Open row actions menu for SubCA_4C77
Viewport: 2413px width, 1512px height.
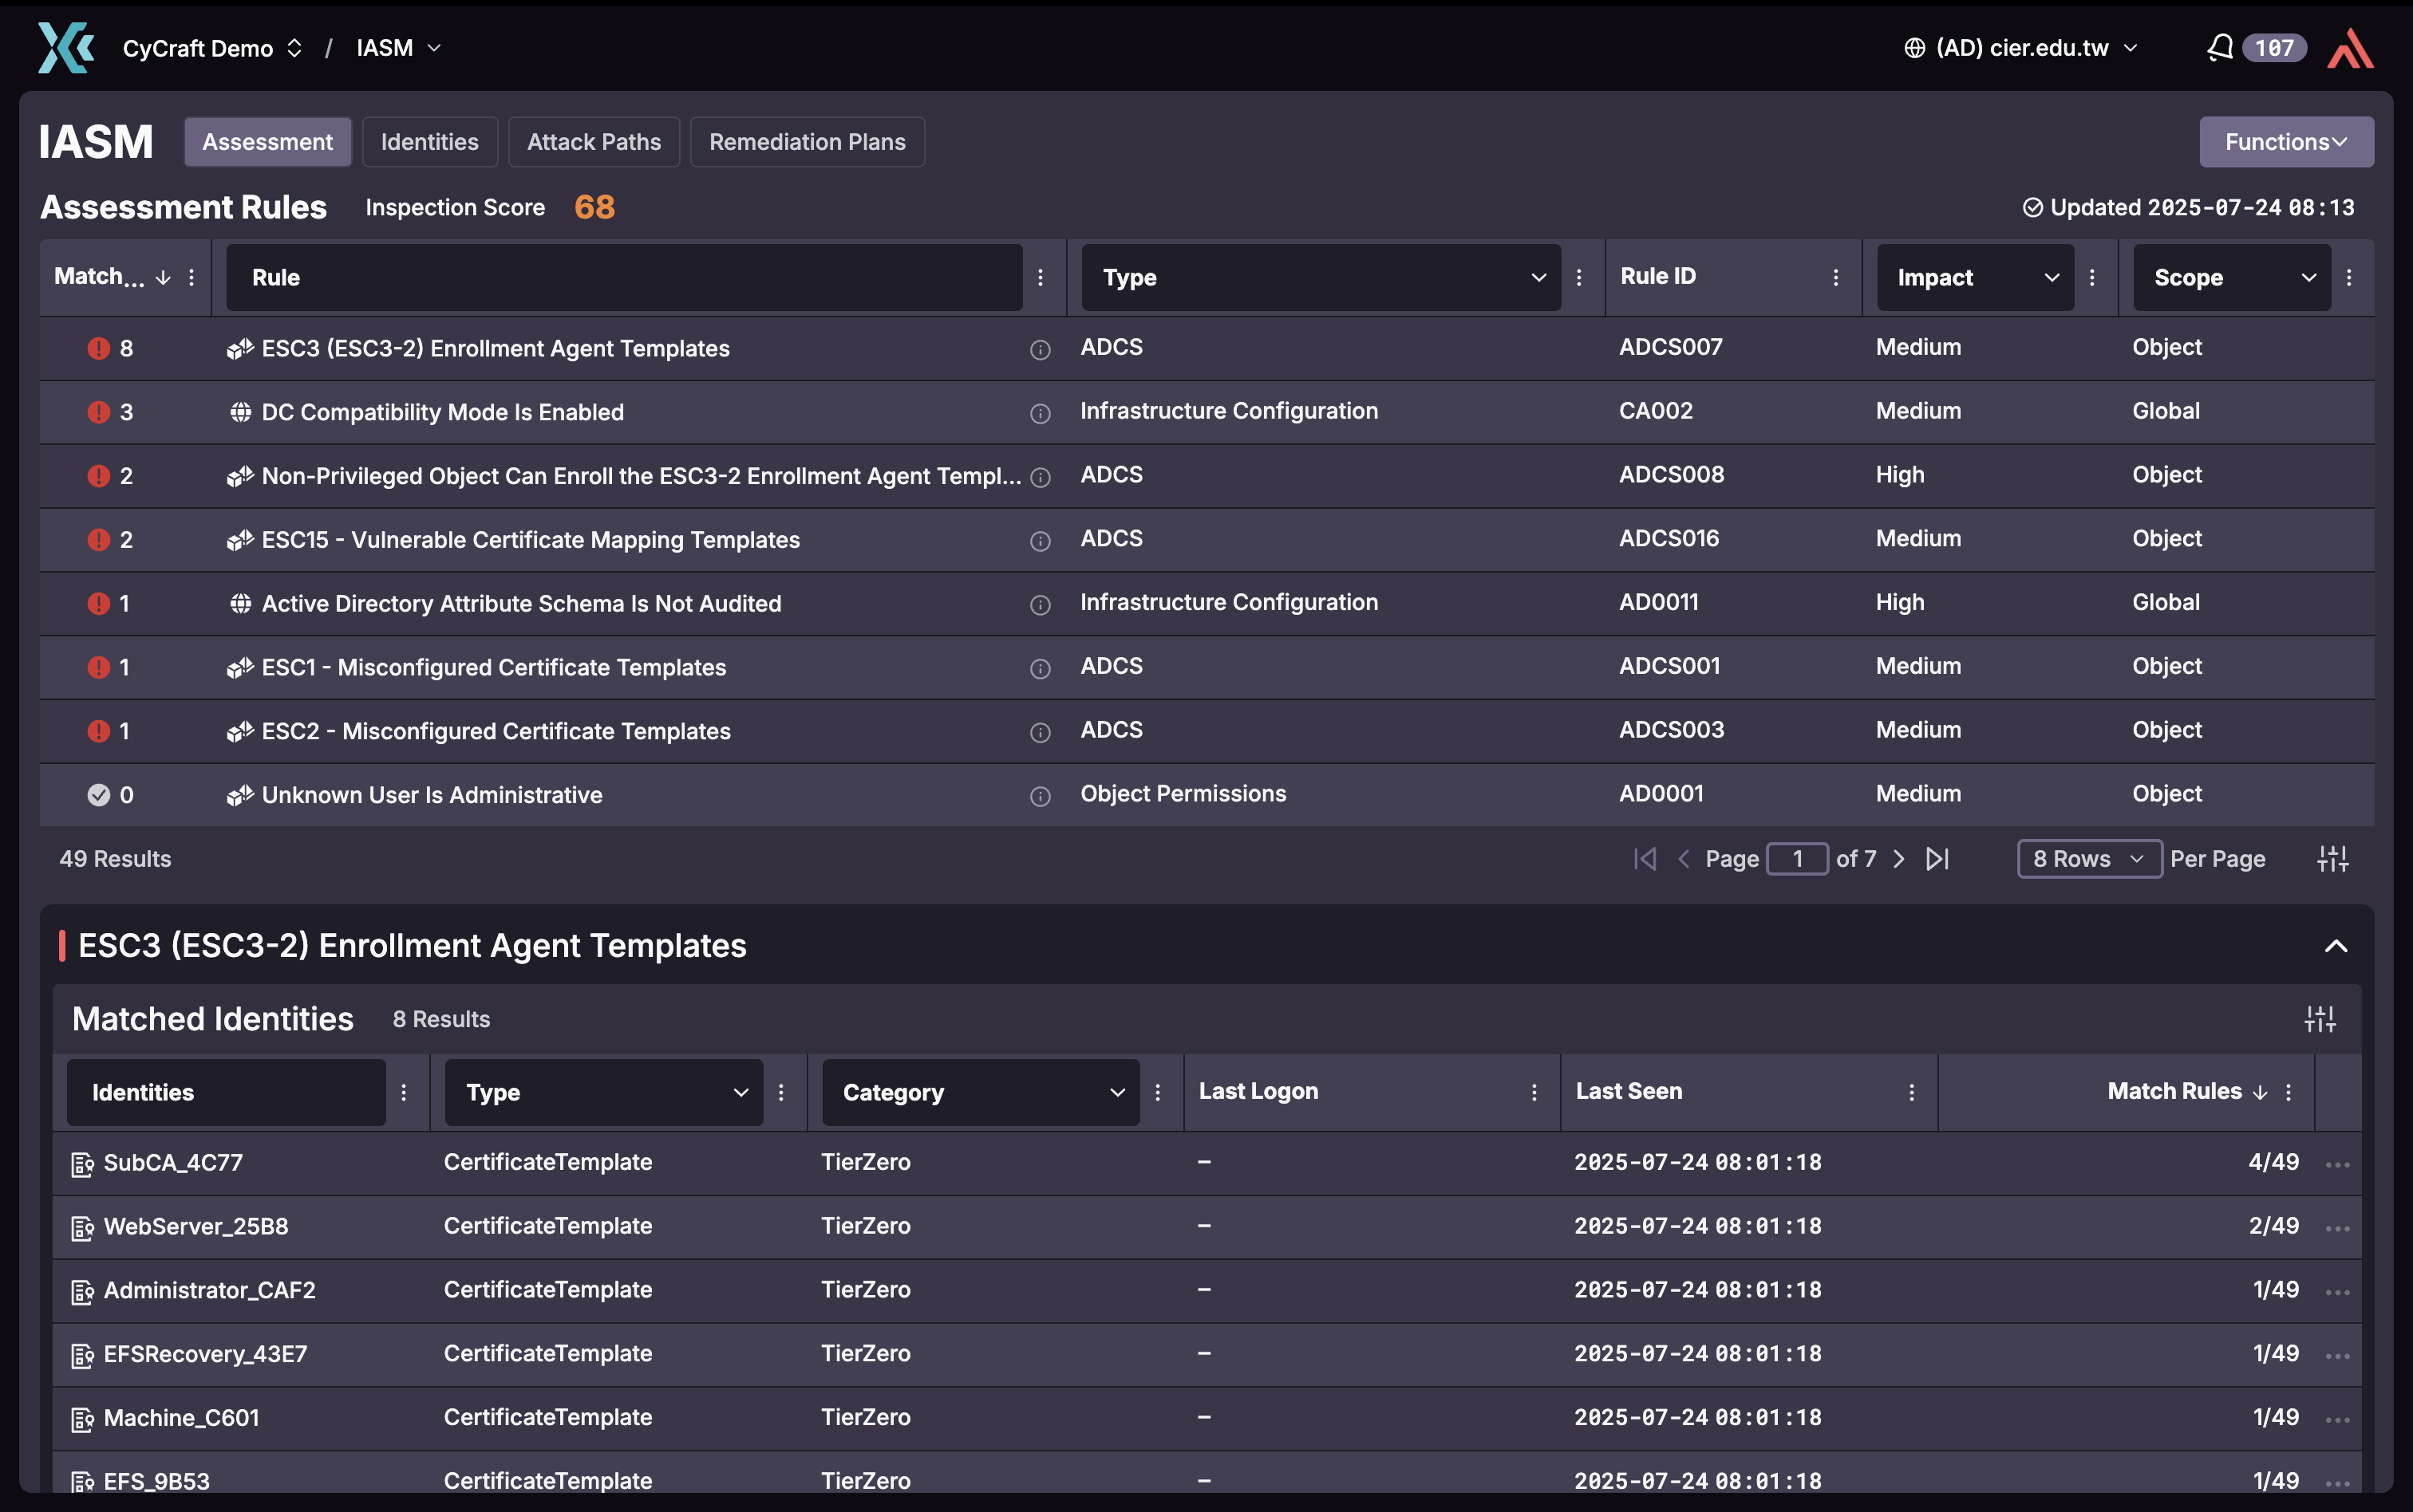(2337, 1164)
